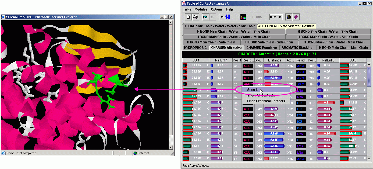Switch to the HYDROPHOBIC tab
This screenshot has width=373, height=169.
coord(195,48)
